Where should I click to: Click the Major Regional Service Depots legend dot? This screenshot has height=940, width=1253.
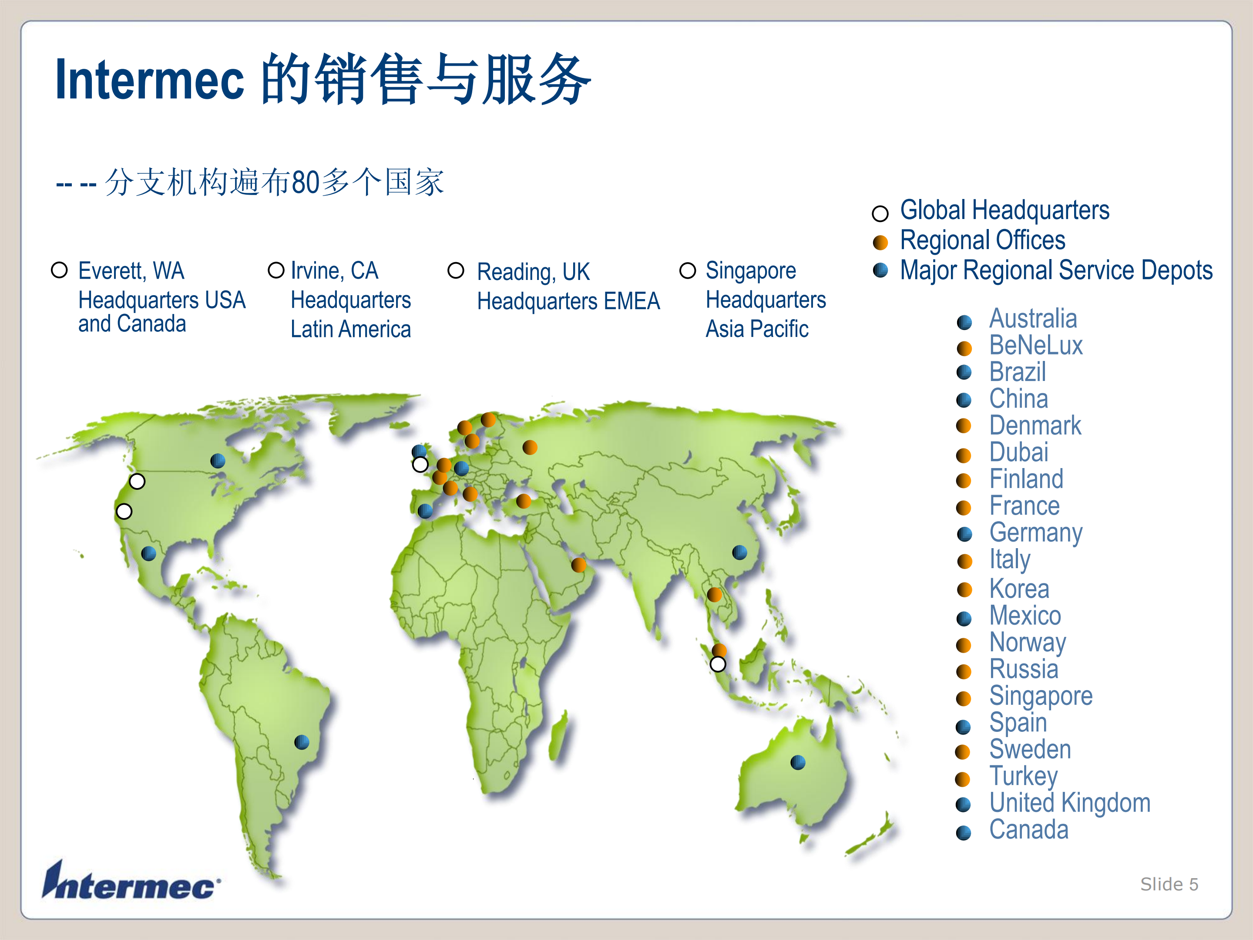[881, 271]
